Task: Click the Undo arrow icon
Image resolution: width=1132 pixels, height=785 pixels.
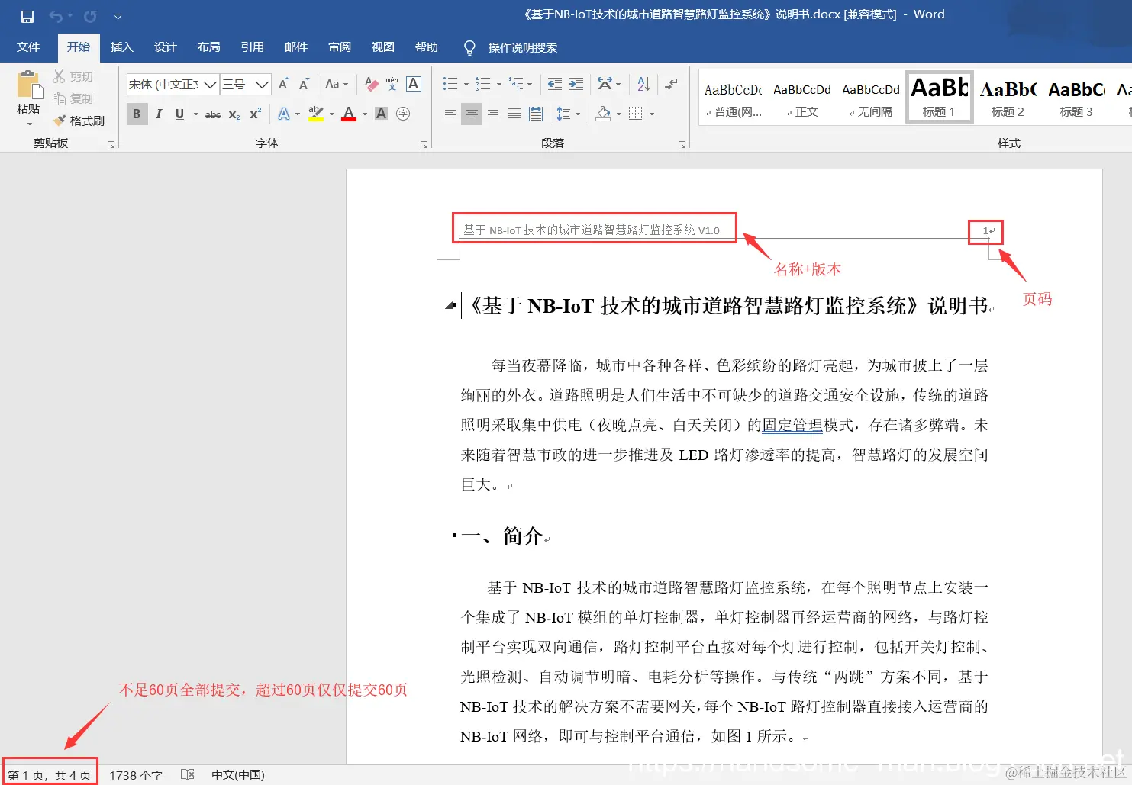Action: click(56, 16)
